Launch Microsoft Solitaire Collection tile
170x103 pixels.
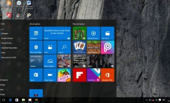[x=80, y=47]
